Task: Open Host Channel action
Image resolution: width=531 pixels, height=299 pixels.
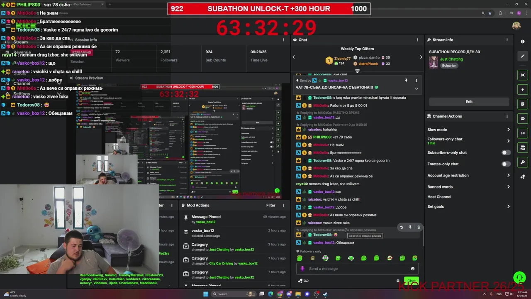Action: click(439, 197)
